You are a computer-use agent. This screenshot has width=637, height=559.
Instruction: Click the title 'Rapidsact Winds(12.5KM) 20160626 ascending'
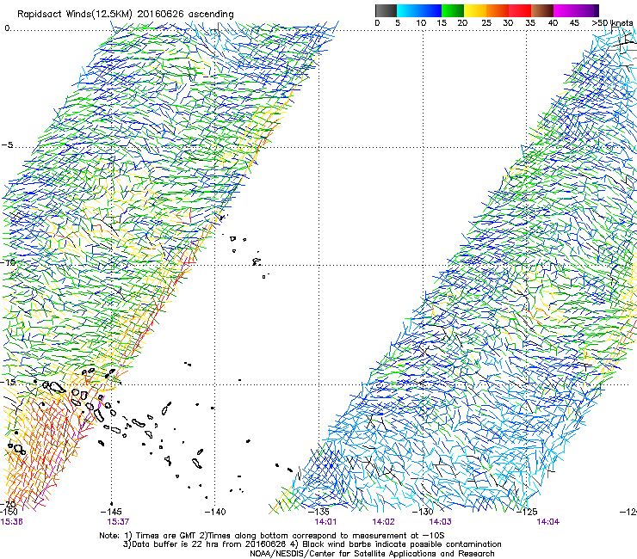point(126,15)
